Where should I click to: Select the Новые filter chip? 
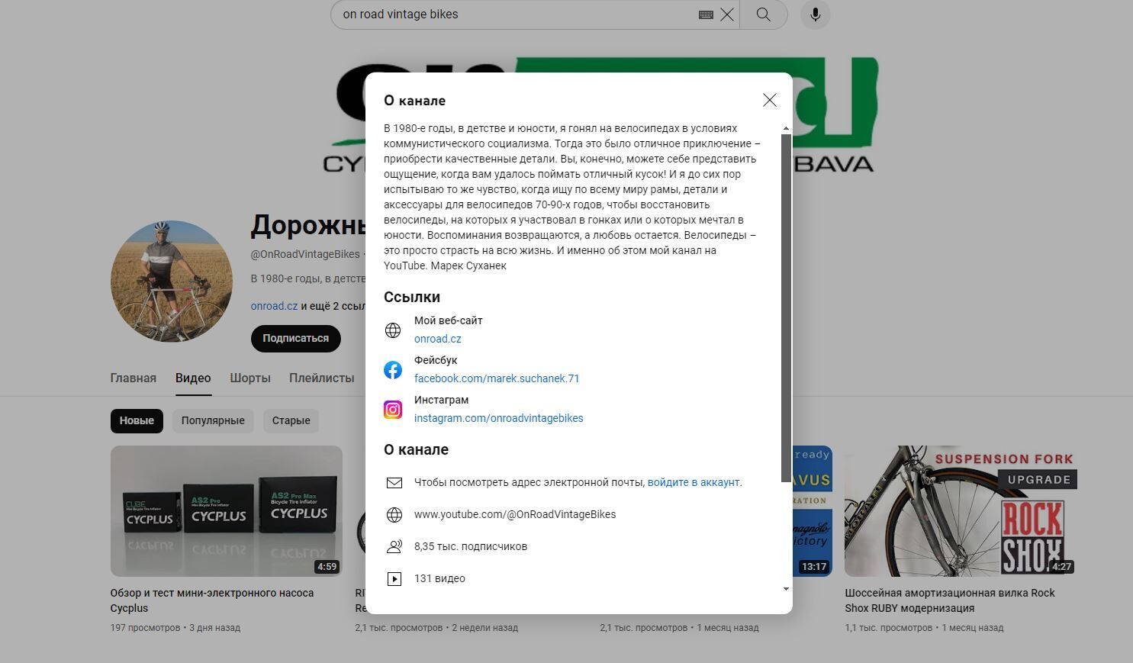click(137, 420)
